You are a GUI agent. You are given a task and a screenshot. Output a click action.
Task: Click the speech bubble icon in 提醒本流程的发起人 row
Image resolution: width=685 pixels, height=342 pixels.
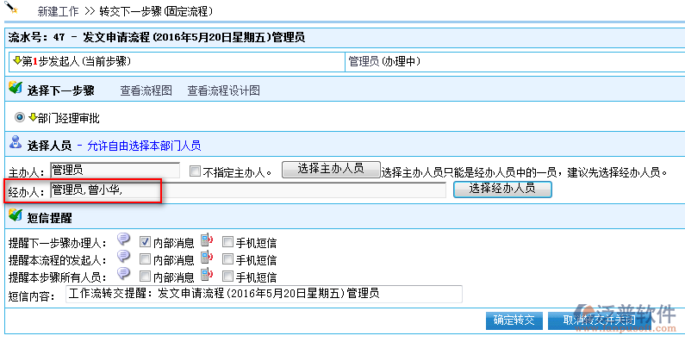click(124, 257)
